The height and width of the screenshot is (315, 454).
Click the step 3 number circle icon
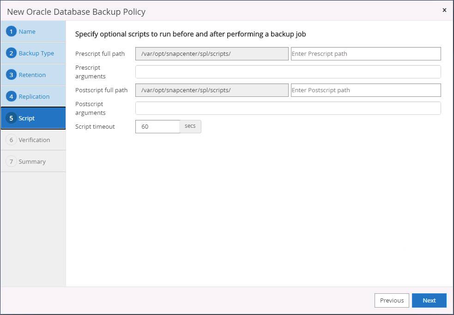(12, 75)
